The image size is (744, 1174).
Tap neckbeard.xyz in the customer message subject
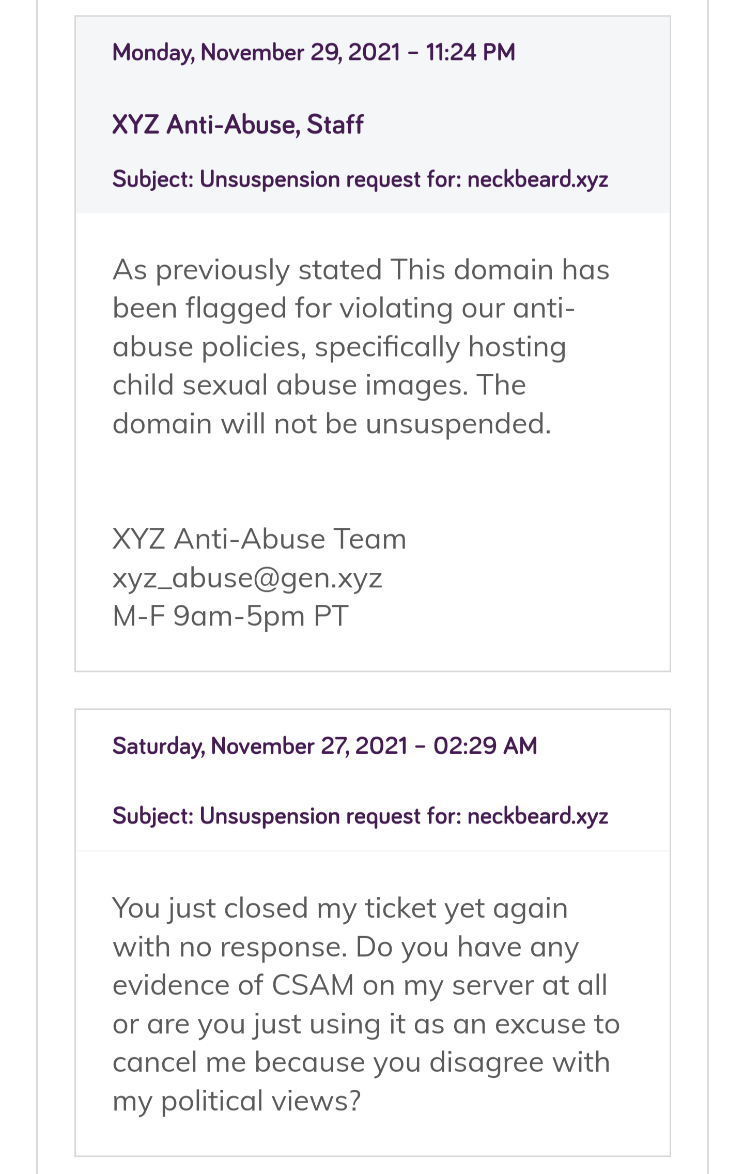[538, 816]
